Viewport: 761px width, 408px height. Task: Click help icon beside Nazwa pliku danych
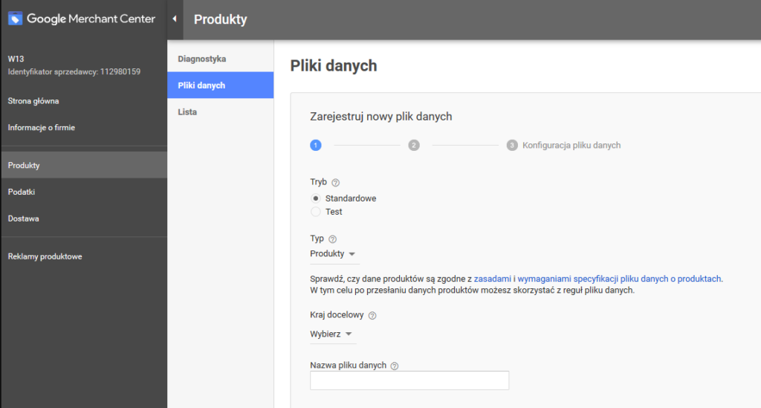pos(395,366)
